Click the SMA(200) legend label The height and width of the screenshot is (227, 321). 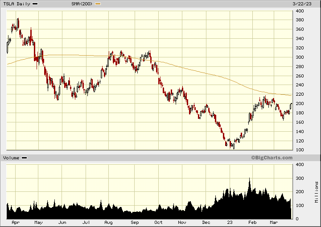click(82, 4)
